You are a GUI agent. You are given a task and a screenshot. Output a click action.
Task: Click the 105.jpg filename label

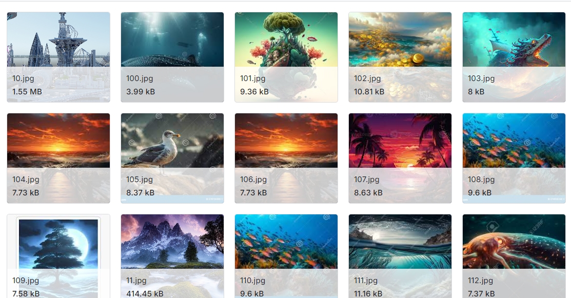tap(140, 180)
